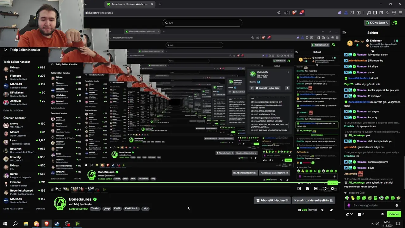Open Jenguel channel in sidebar

pyautogui.click(x=24, y=102)
